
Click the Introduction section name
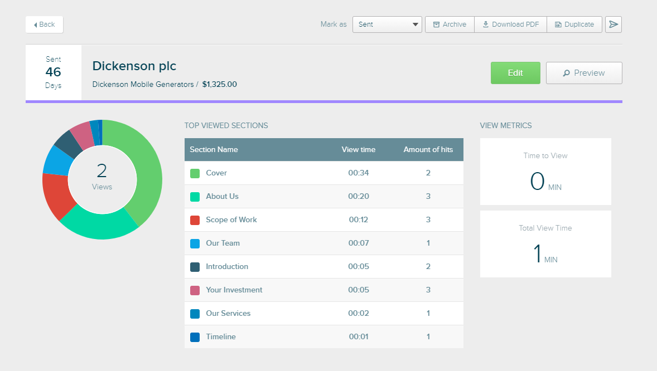coord(227,267)
